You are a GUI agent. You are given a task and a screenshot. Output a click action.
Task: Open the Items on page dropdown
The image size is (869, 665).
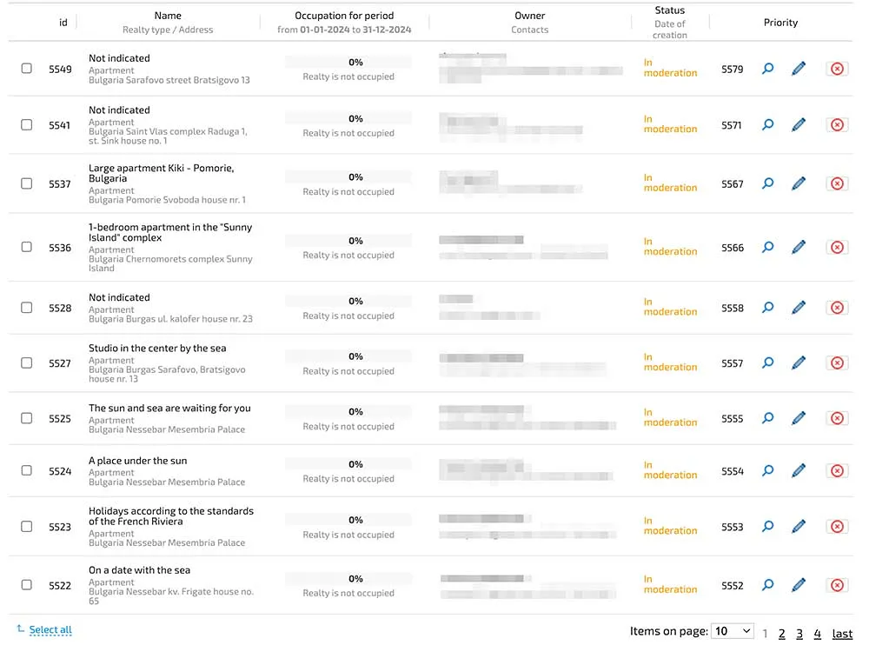pyautogui.click(x=732, y=631)
